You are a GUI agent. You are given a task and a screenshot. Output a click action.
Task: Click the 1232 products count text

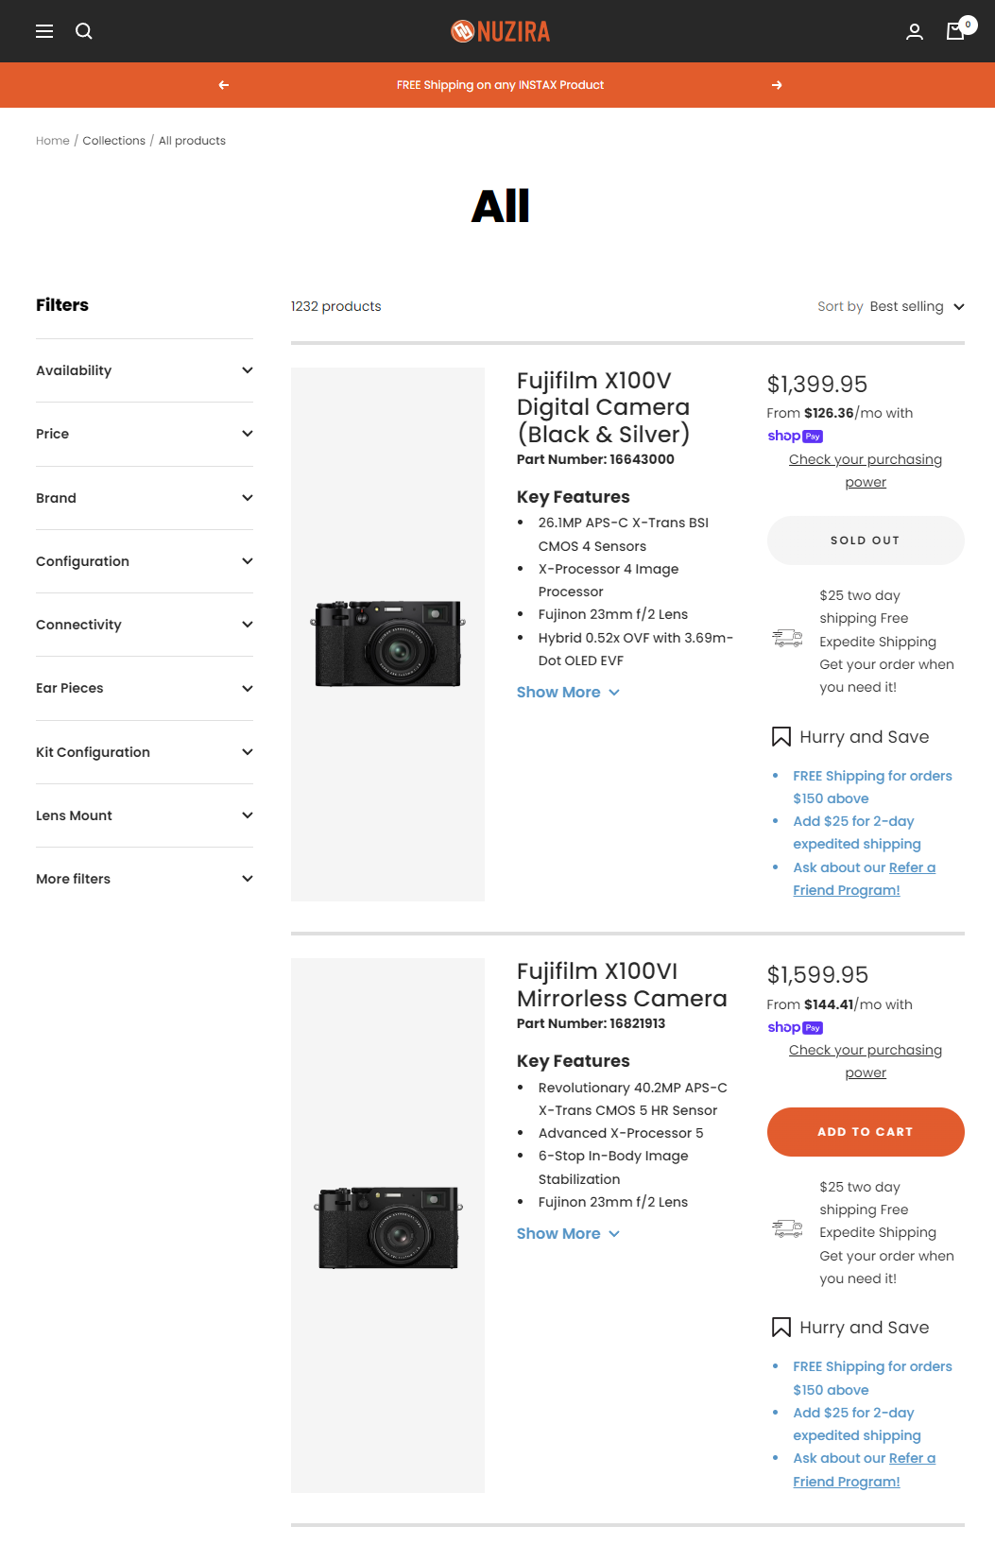(x=336, y=306)
